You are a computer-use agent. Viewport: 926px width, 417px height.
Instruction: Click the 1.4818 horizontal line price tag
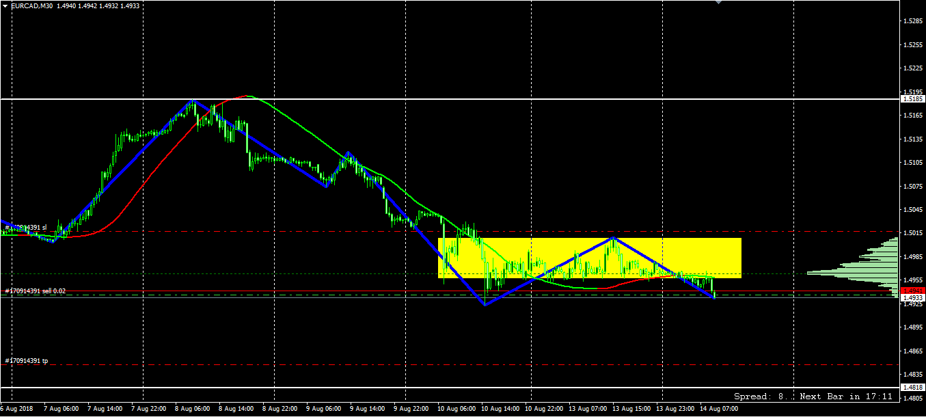[x=912, y=388]
